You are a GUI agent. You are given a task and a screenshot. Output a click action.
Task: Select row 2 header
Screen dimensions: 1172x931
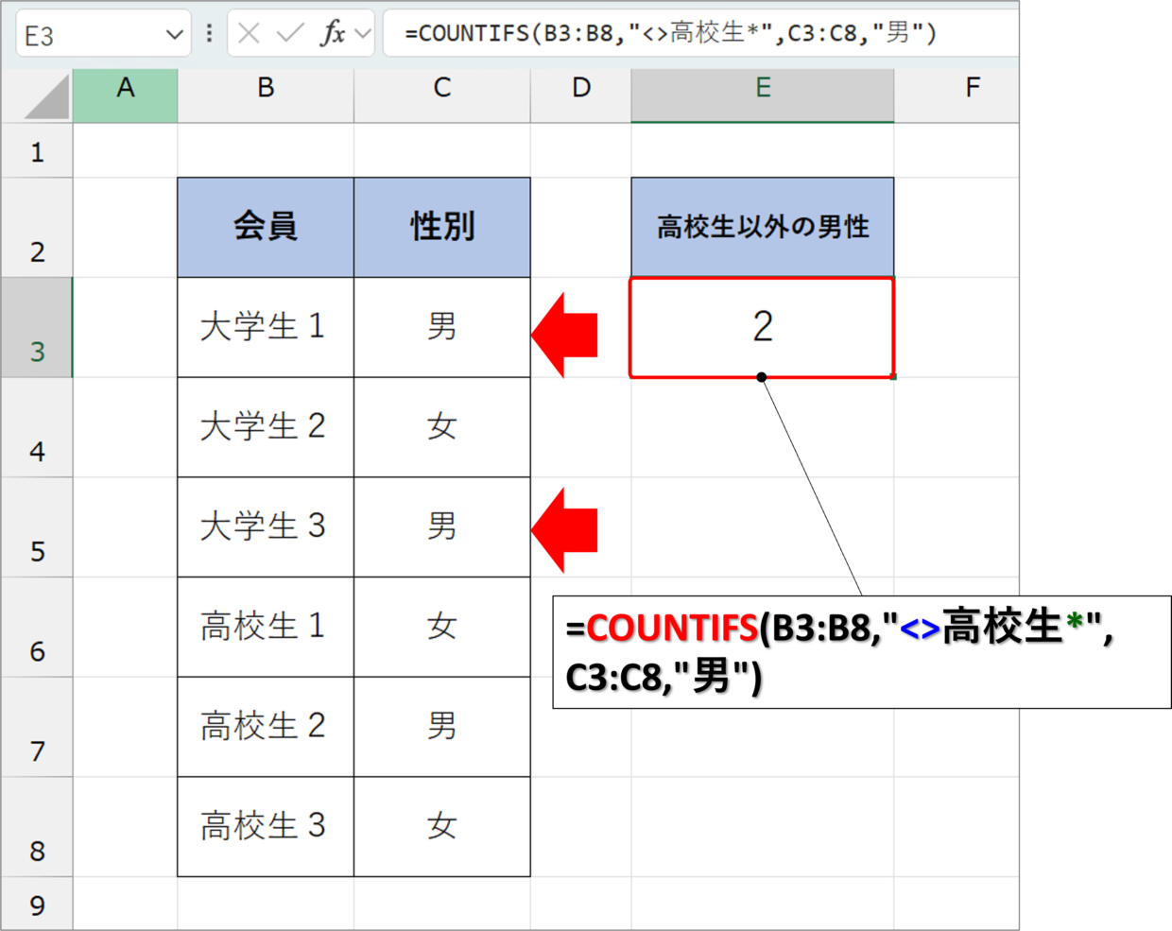[x=37, y=228]
